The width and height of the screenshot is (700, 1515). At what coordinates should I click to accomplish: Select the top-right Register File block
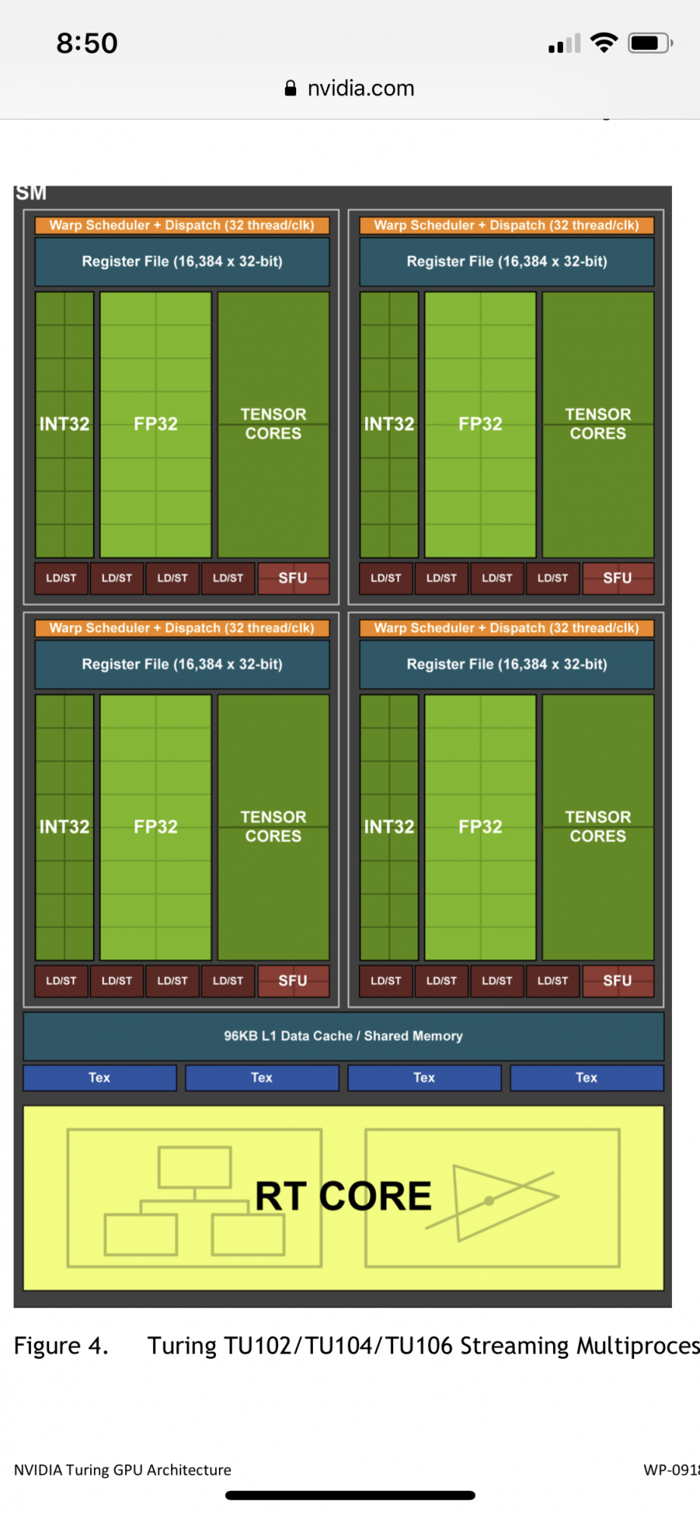coord(507,261)
